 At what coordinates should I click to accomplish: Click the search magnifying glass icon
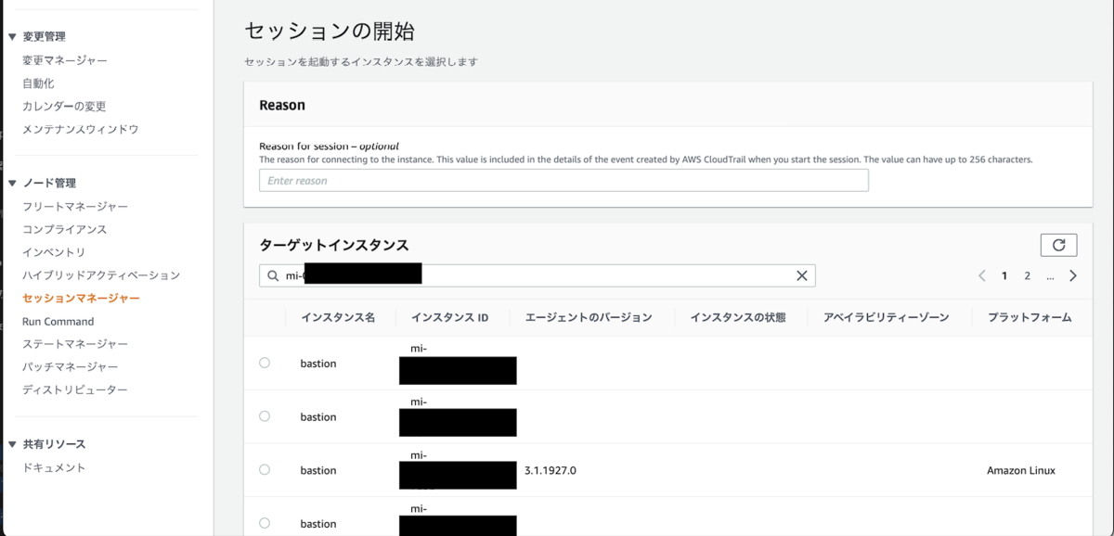[274, 275]
